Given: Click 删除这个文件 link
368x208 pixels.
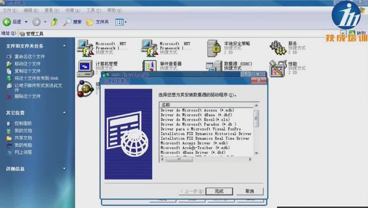Looking at the screenshot, I should point(28,97).
